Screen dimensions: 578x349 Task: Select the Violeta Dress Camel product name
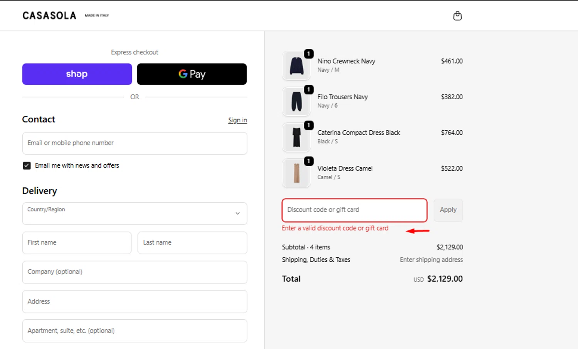pyautogui.click(x=345, y=169)
